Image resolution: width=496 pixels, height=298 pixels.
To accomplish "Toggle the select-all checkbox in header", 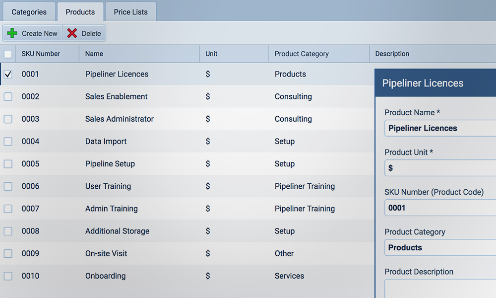I will [8, 54].
